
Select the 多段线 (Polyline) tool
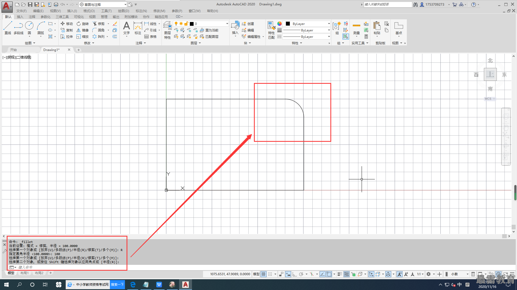[x=19, y=28]
